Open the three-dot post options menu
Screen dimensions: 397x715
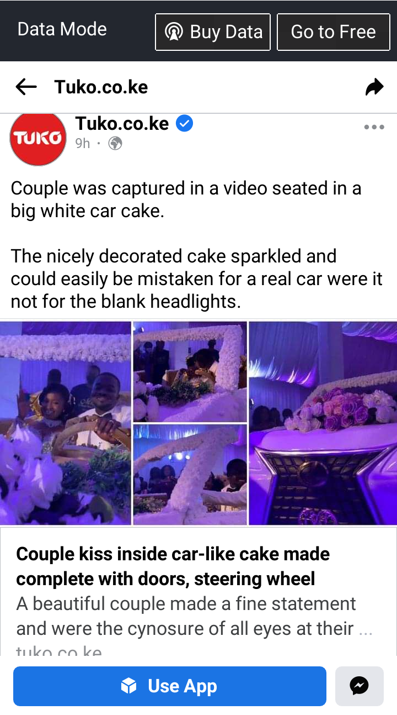(374, 127)
